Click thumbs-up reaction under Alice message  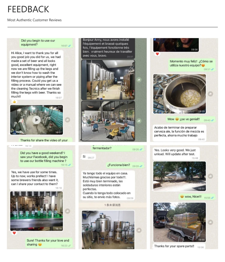pos(14,102)
